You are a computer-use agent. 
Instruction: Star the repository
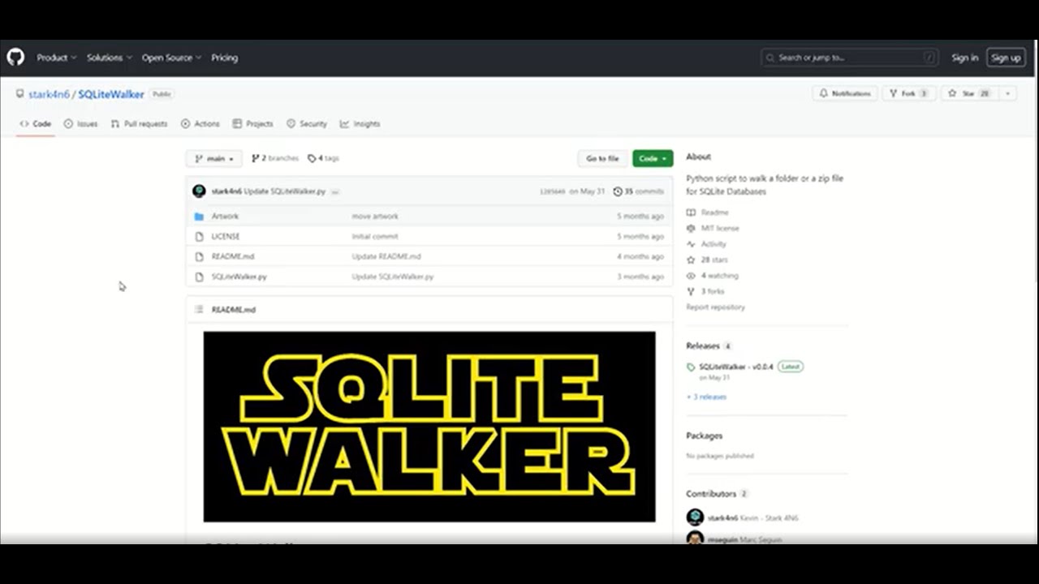tap(969, 93)
